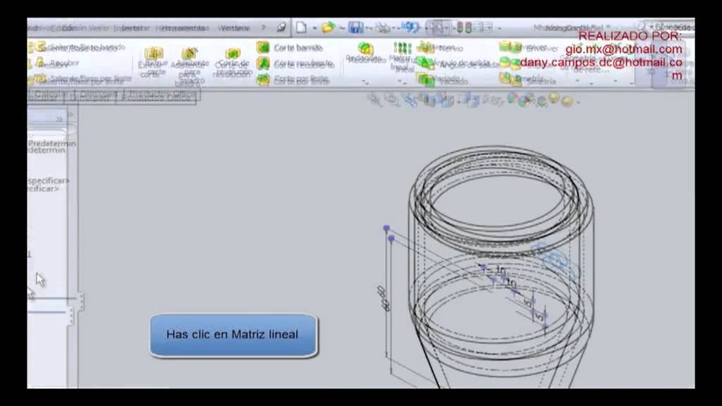Screen dimensions: 722x406
Task: Click the Save diskette icon
Action: point(355,27)
